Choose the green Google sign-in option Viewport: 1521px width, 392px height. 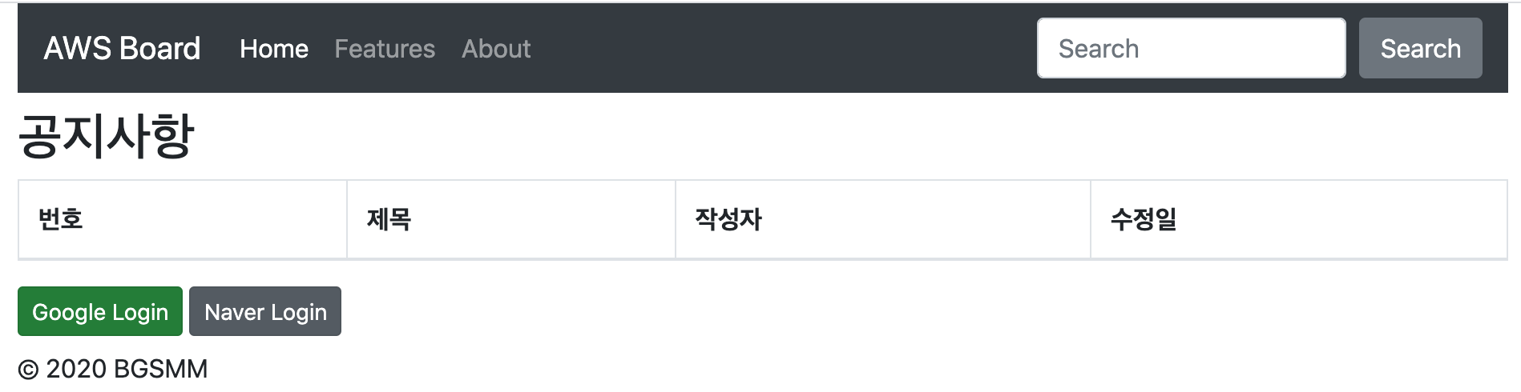pyautogui.click(x=100, y=311)
